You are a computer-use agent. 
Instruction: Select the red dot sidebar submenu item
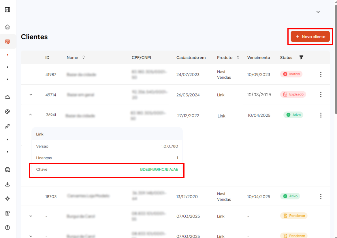point(7,55)
